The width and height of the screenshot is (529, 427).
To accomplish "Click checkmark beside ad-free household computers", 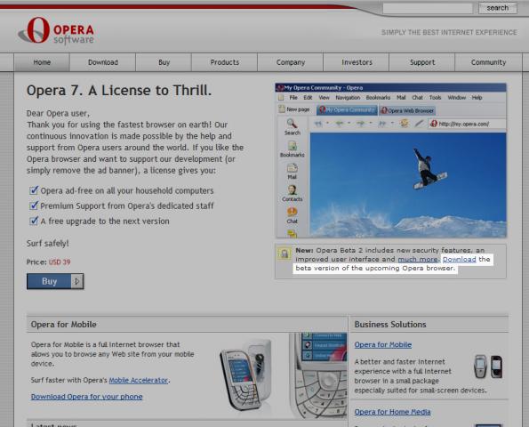I will click(x=34, y=190).
